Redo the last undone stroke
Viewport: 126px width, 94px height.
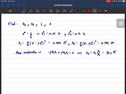click(x=107, y=5)
